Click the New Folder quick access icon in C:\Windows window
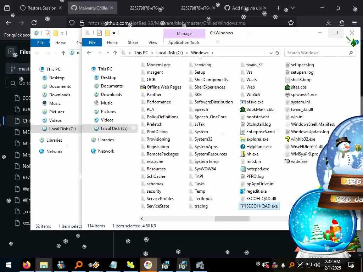 tap(107, 33)
